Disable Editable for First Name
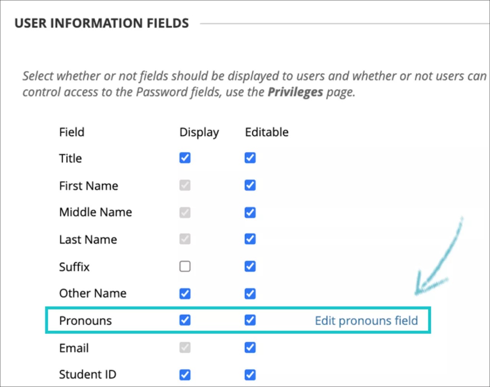The height and width of the screenshot is (387, 490). 250,185
